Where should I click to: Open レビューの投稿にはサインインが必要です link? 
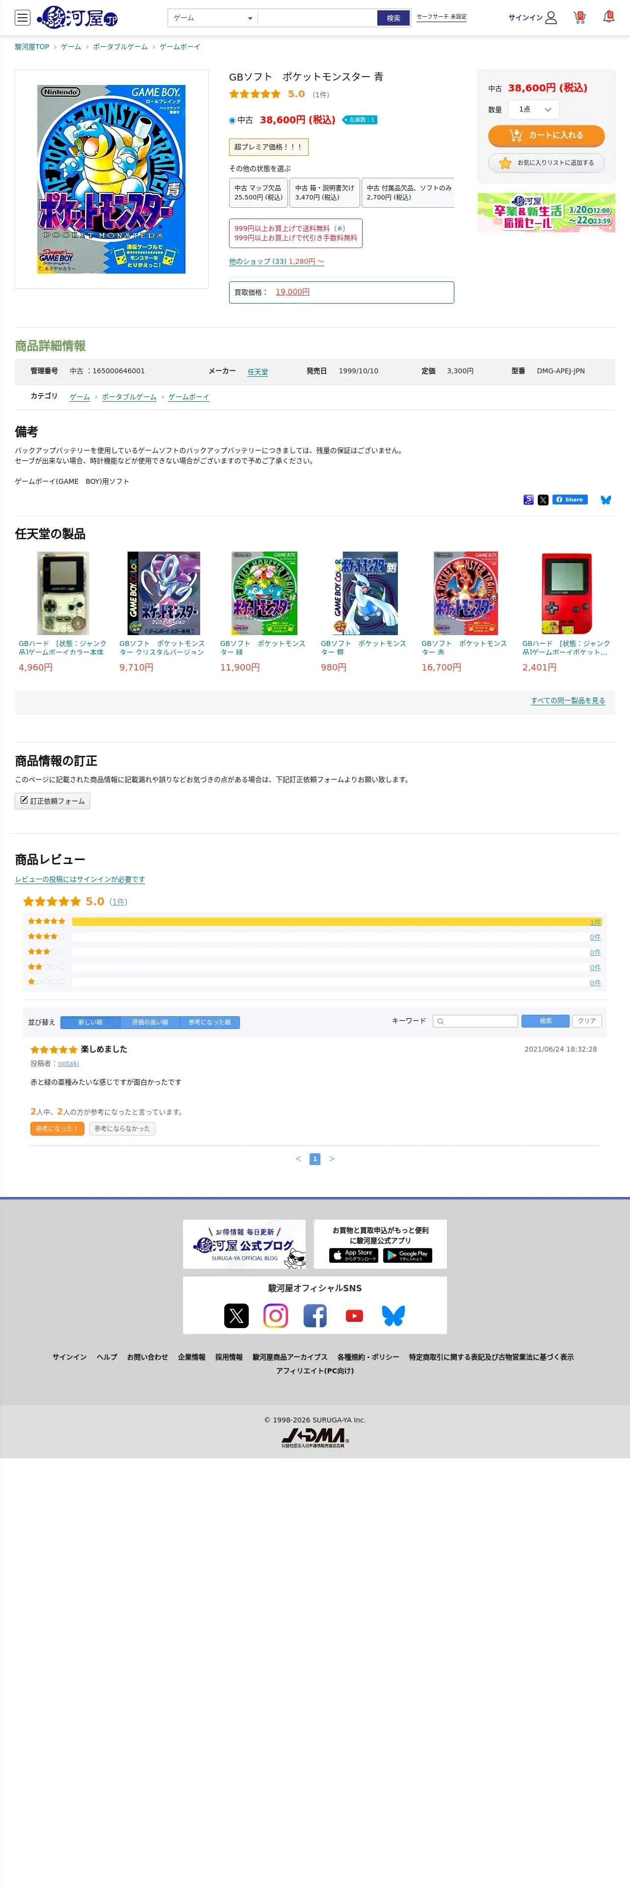80,880
